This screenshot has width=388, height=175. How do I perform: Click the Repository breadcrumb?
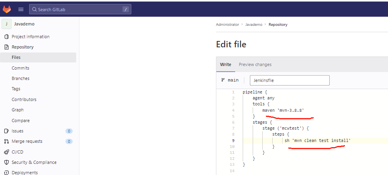(x=278, y=25)
